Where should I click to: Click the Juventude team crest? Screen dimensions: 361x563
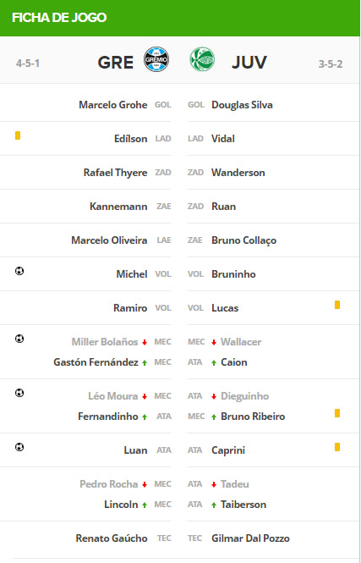(x=202, y=59)
